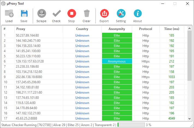
Task: Click the Alive: 29 status entry
Action: click(x=59, y=125)
